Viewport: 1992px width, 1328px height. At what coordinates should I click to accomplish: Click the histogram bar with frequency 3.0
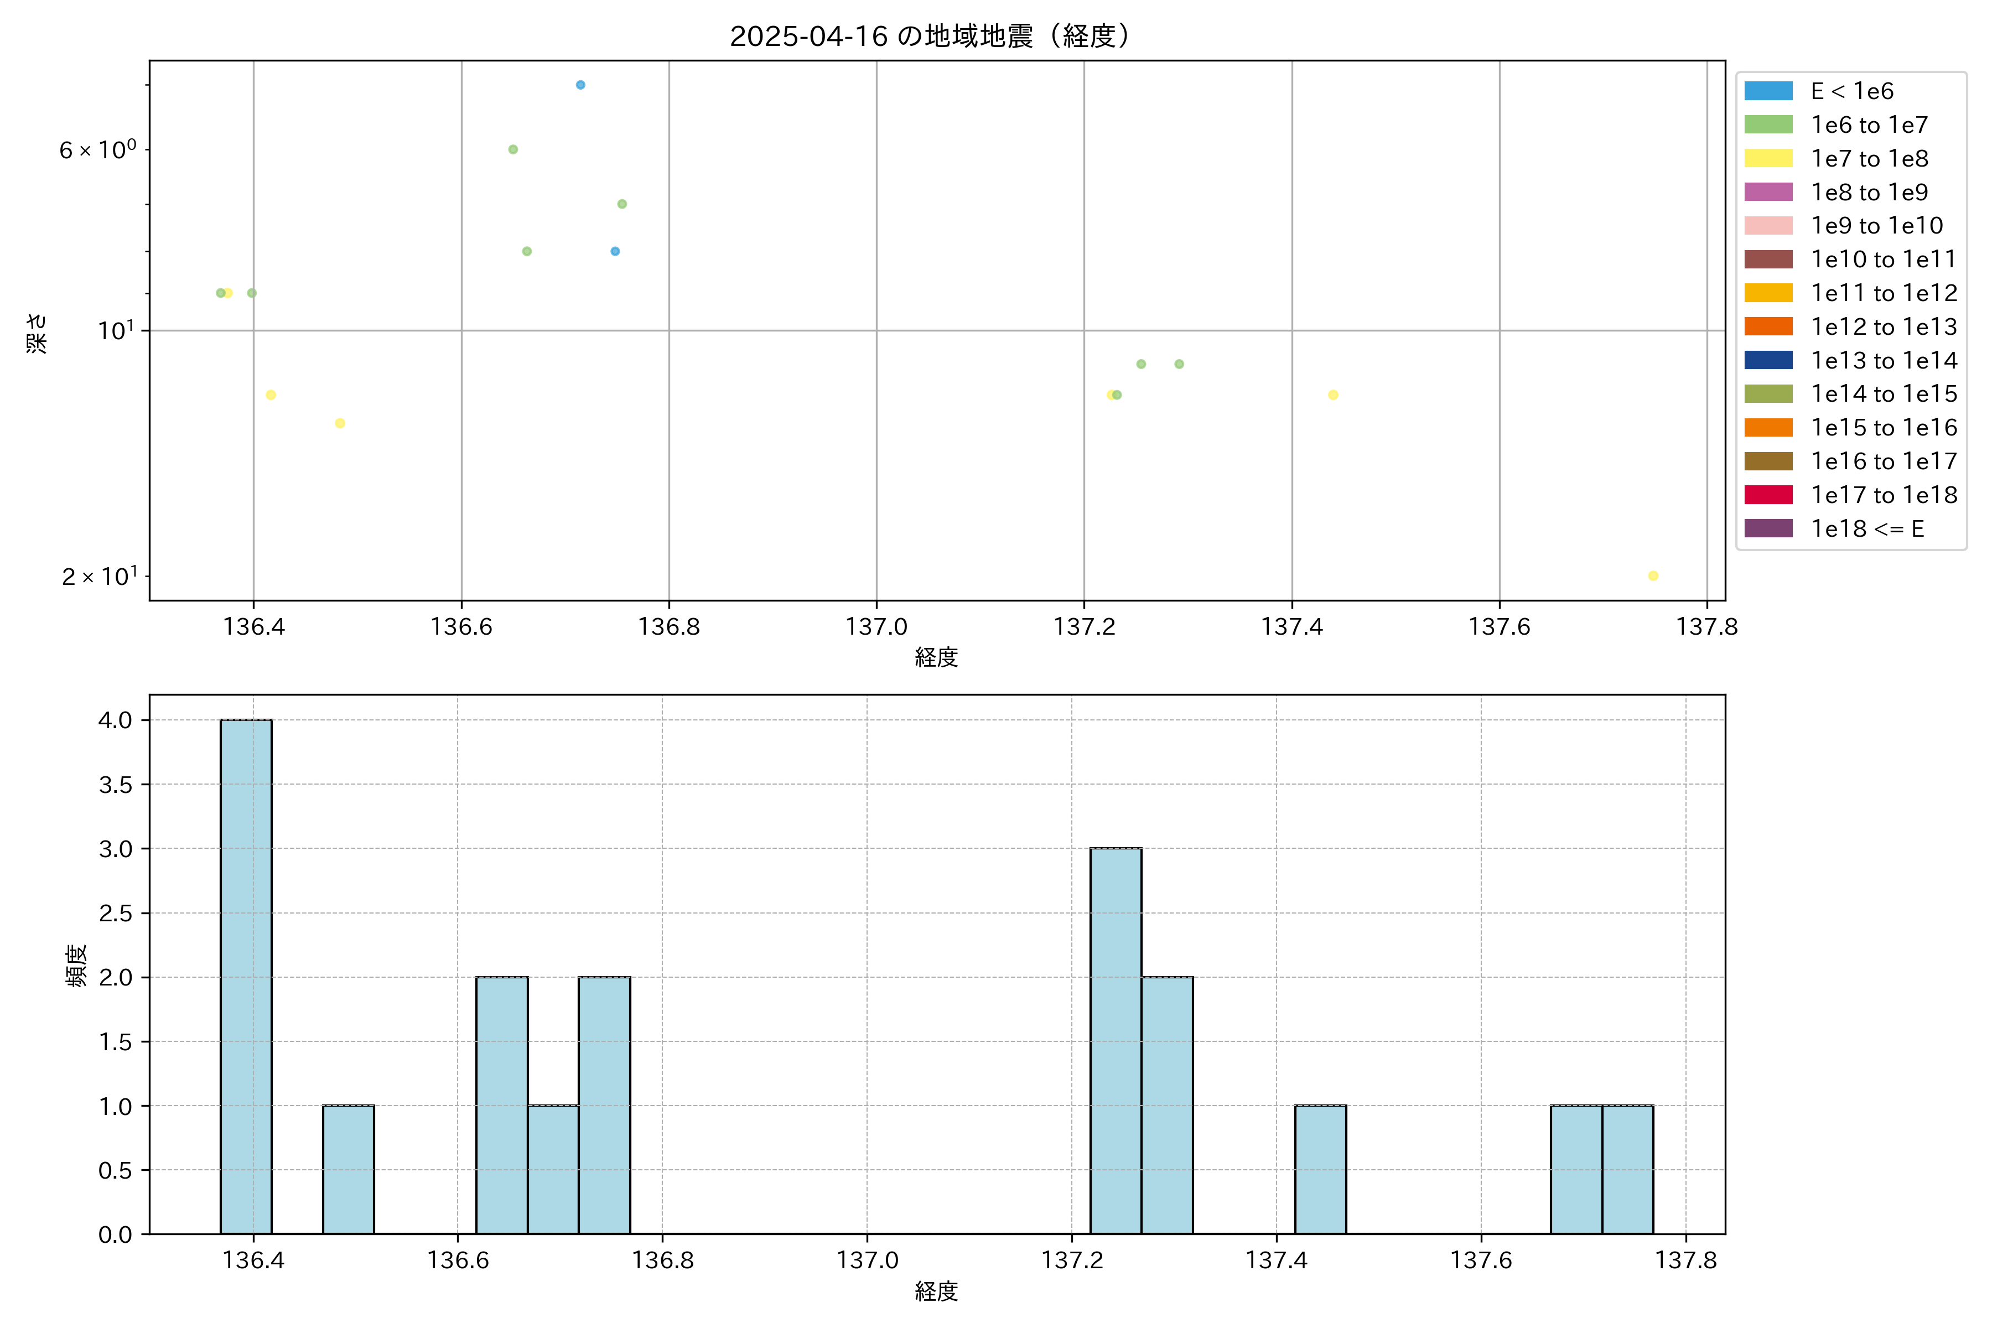pos(1116,1040)
